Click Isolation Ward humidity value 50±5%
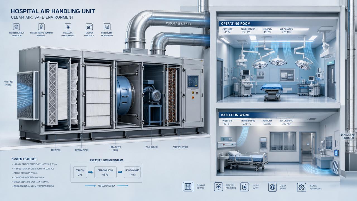 coord(267,124)
